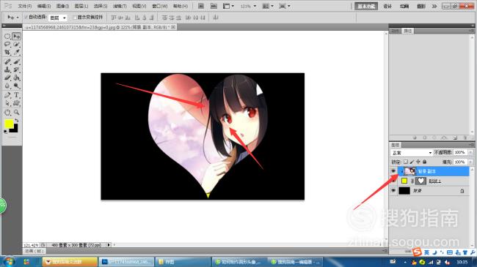Open the 编辑(E) menu
The image size is (477, 267).
tap(44, 6)
